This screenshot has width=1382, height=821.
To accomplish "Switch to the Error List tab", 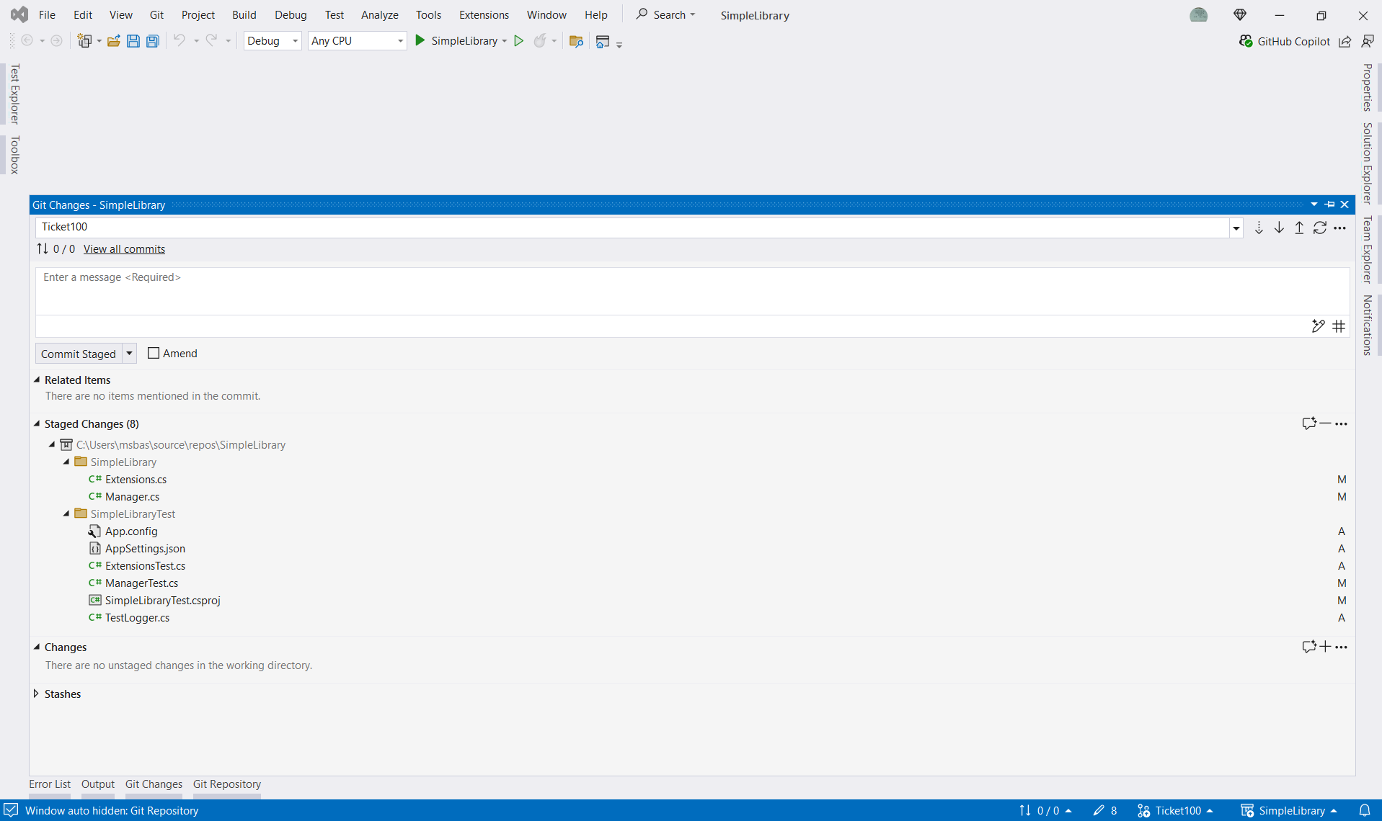I will coord(50,784).
